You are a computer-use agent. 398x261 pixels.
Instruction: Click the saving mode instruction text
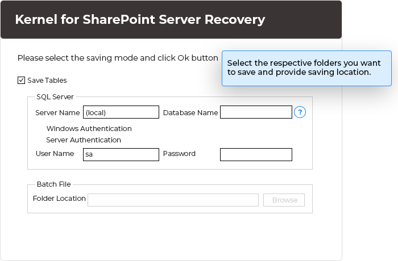tap(118, 58)
